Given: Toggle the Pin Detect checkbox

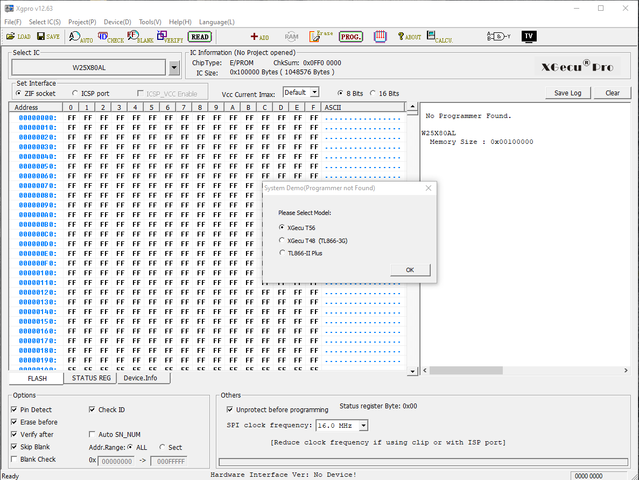Looking at the screenshot, I should point(14,409).
